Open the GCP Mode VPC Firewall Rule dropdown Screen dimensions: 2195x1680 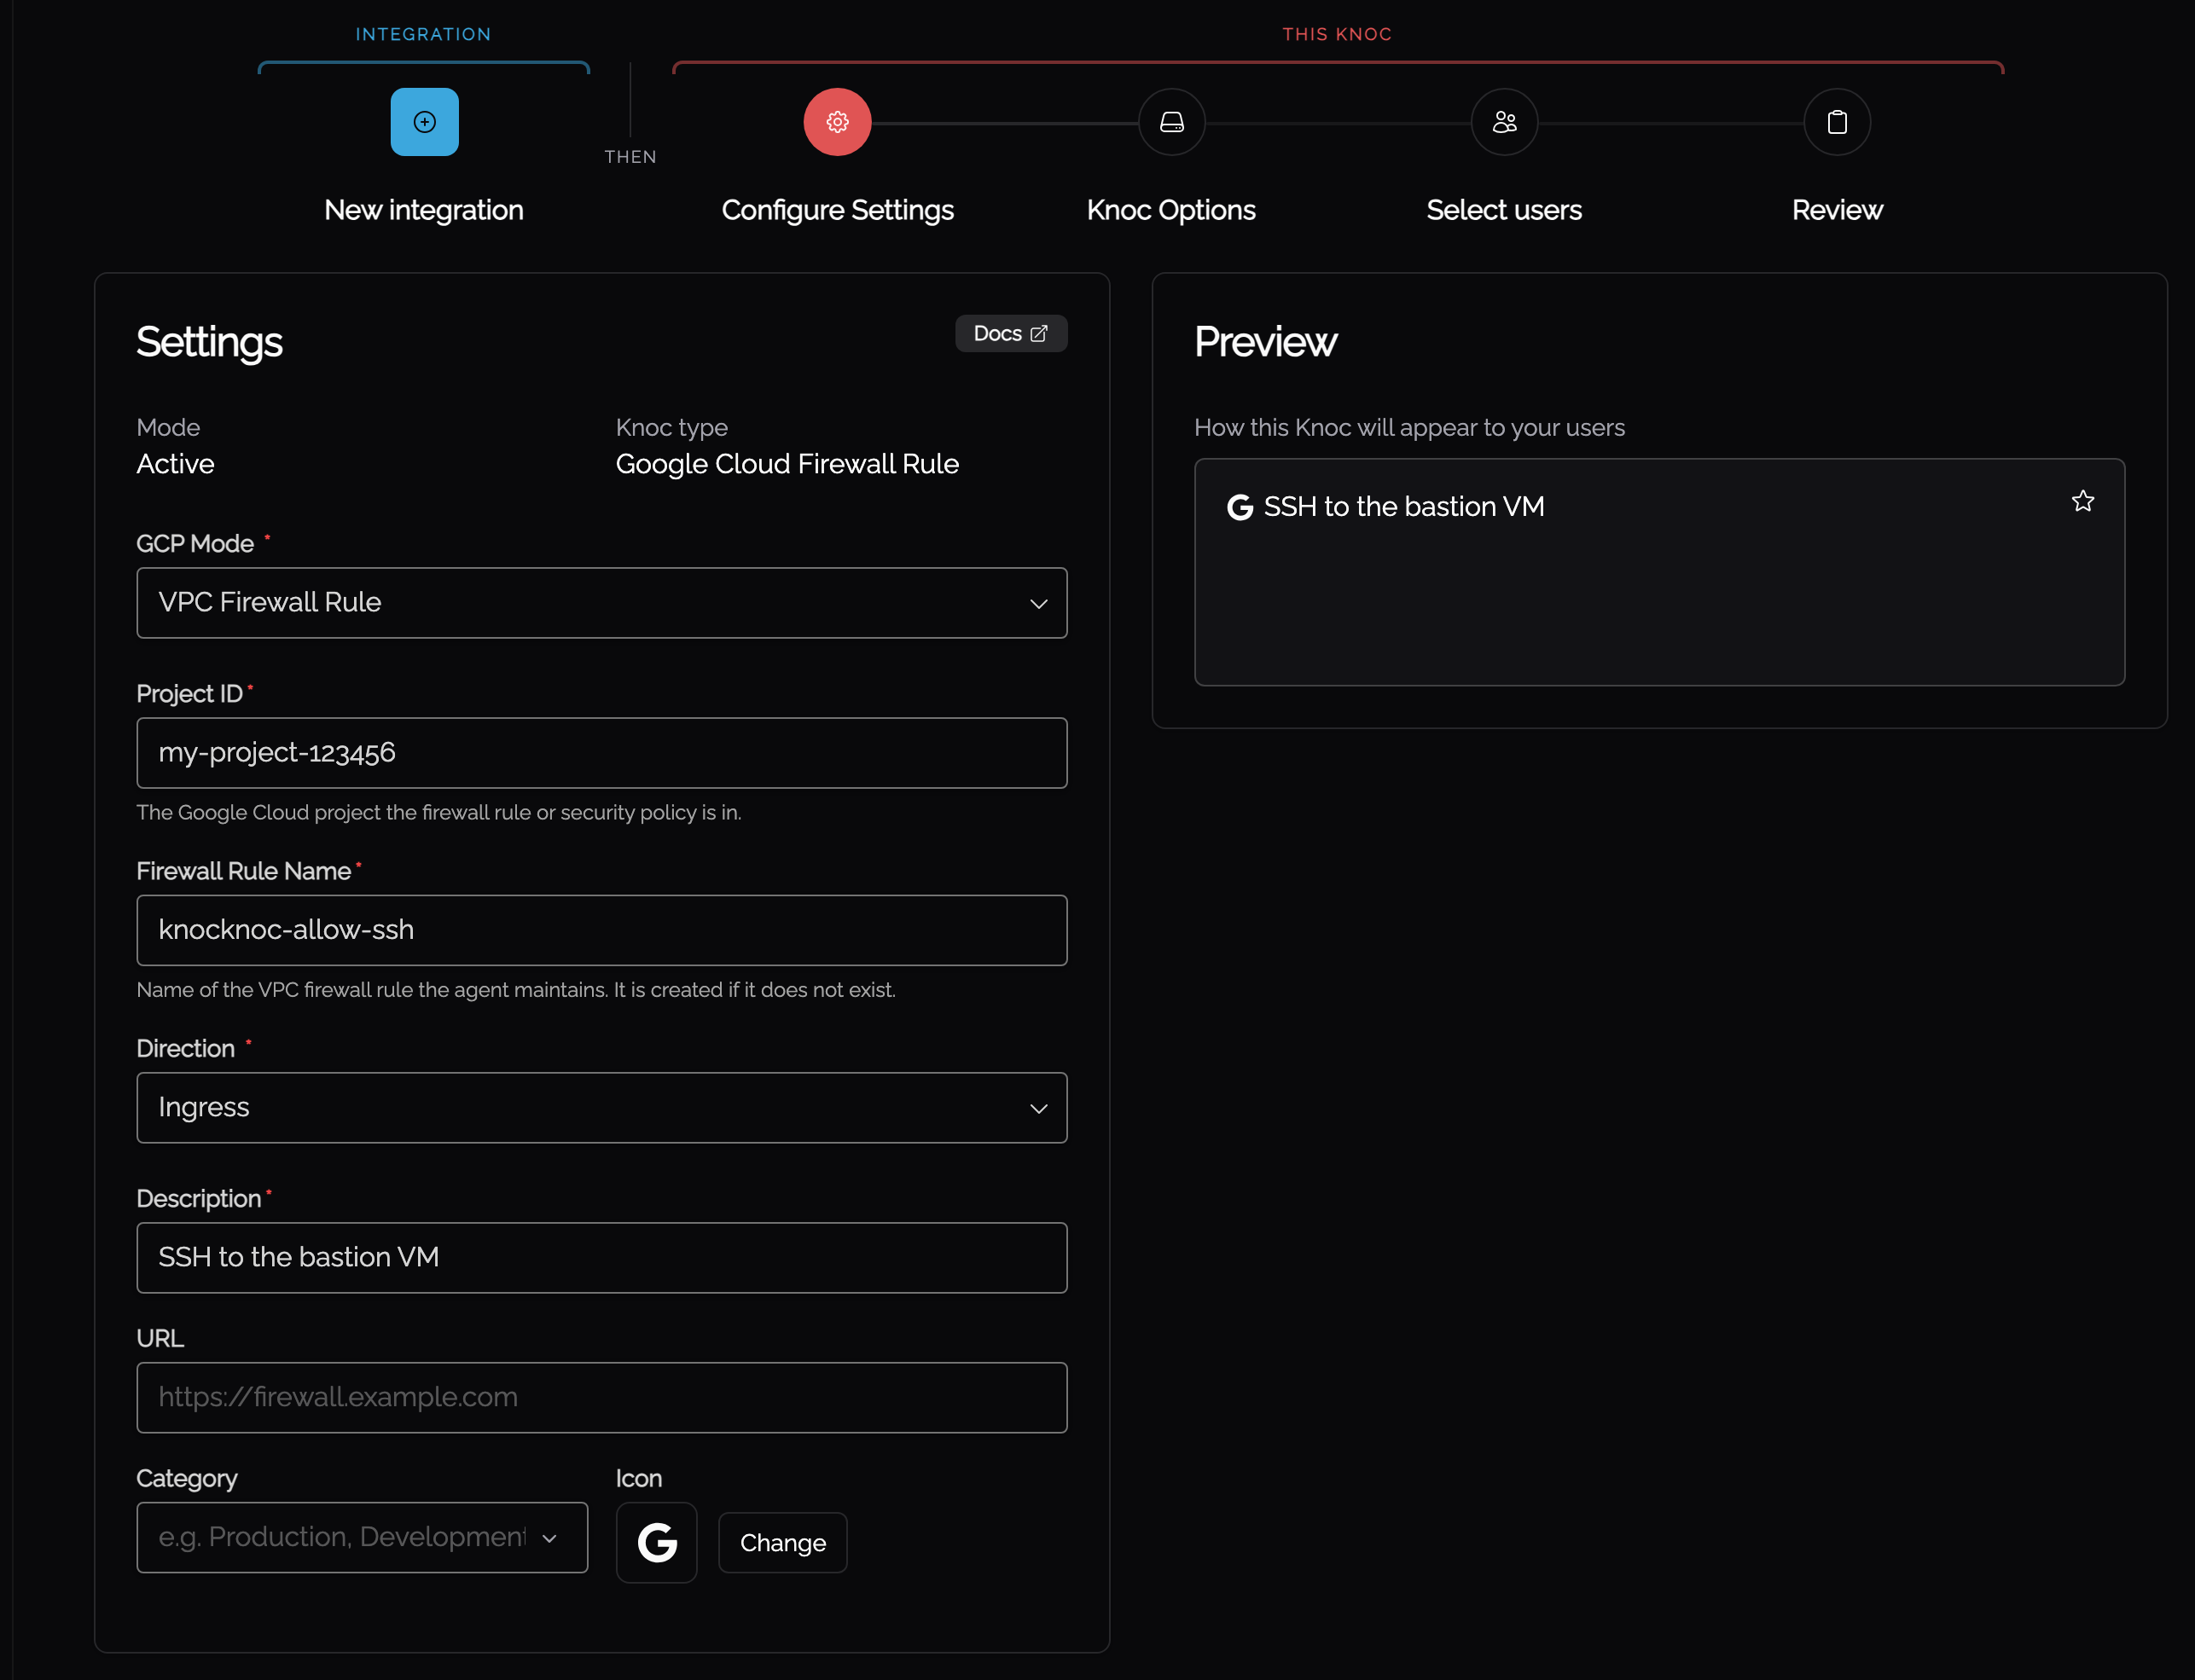[602, 603]
